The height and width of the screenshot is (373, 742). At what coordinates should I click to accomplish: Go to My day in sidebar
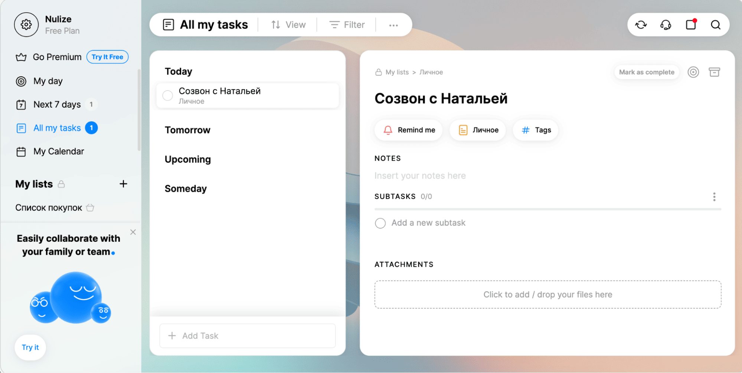click(x=48, y=81)
